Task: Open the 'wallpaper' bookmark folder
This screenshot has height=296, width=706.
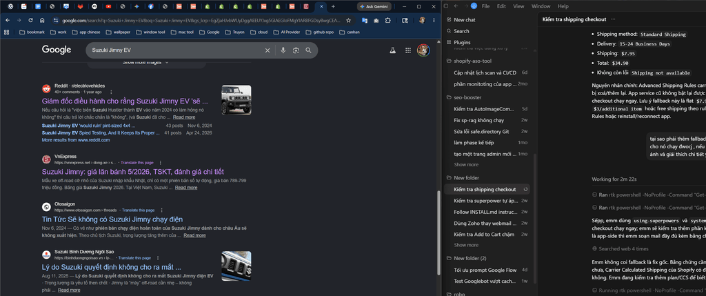Action: pyautogui.click(x=119, y=32)
